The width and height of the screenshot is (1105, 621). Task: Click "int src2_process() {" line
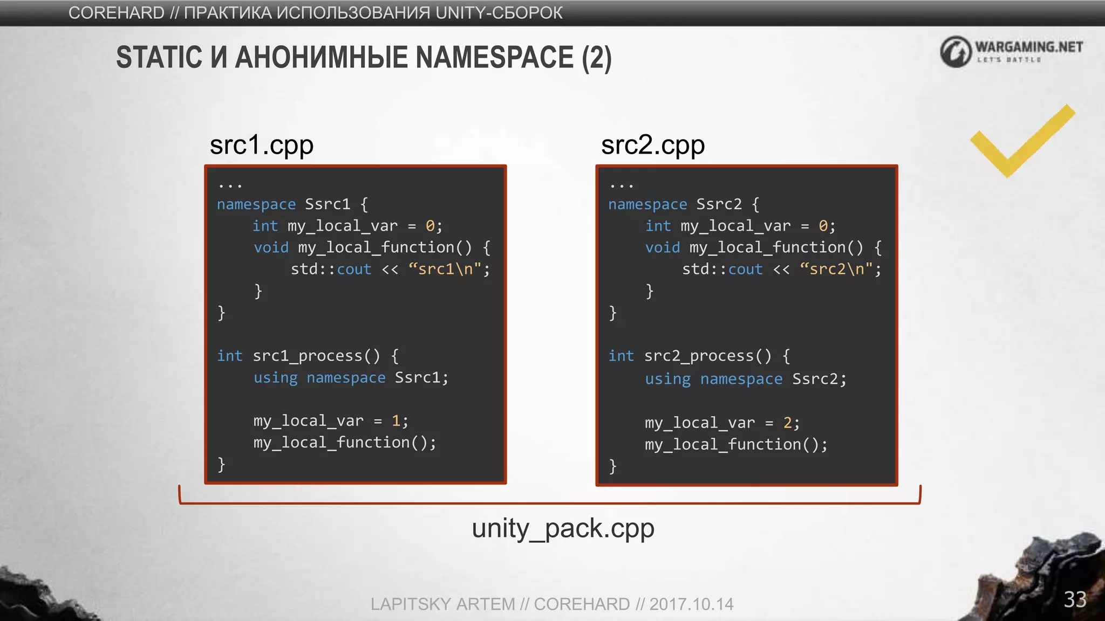(699, 356)
